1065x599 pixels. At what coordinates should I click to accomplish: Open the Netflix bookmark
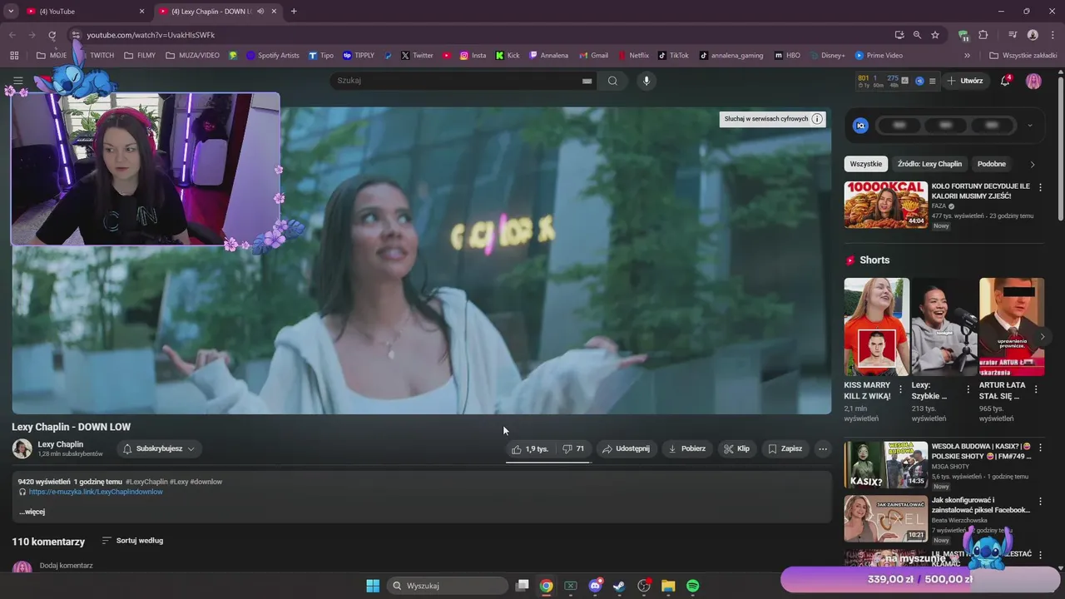pyautogui.click(x=632, y=56)
